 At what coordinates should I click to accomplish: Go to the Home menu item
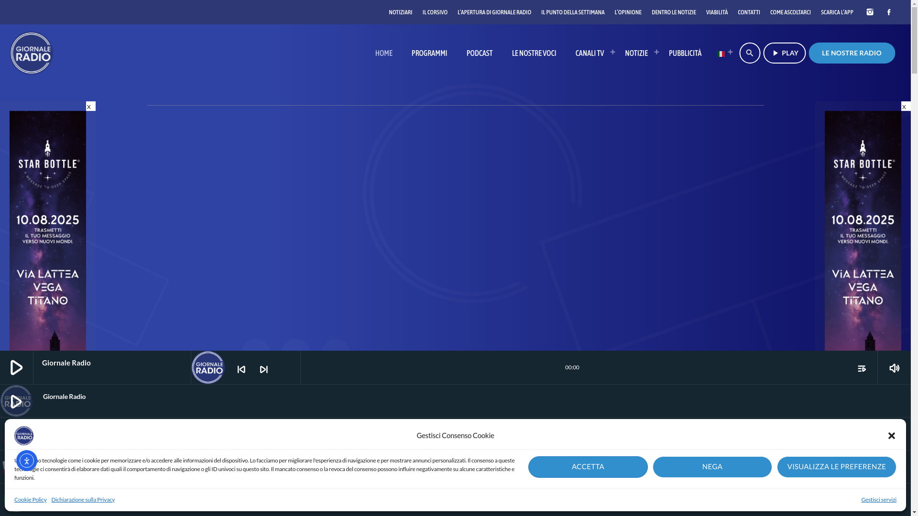tap(384, 53)
